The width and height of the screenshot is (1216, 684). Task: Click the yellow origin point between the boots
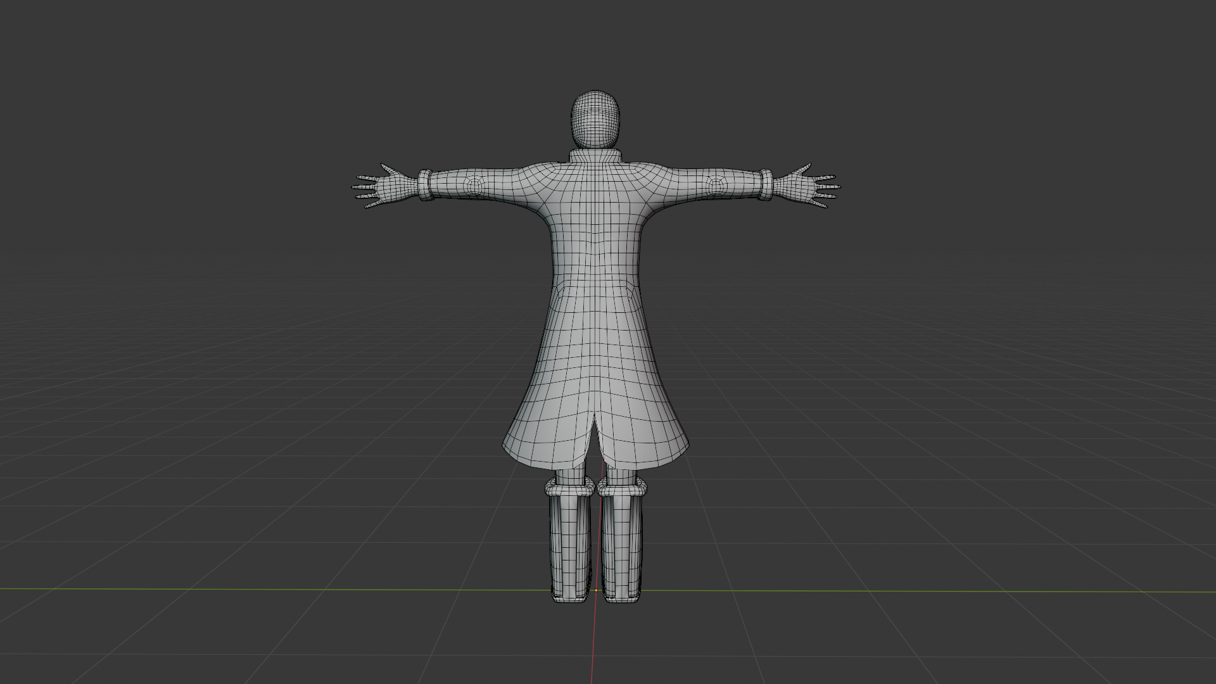(595, 590)
